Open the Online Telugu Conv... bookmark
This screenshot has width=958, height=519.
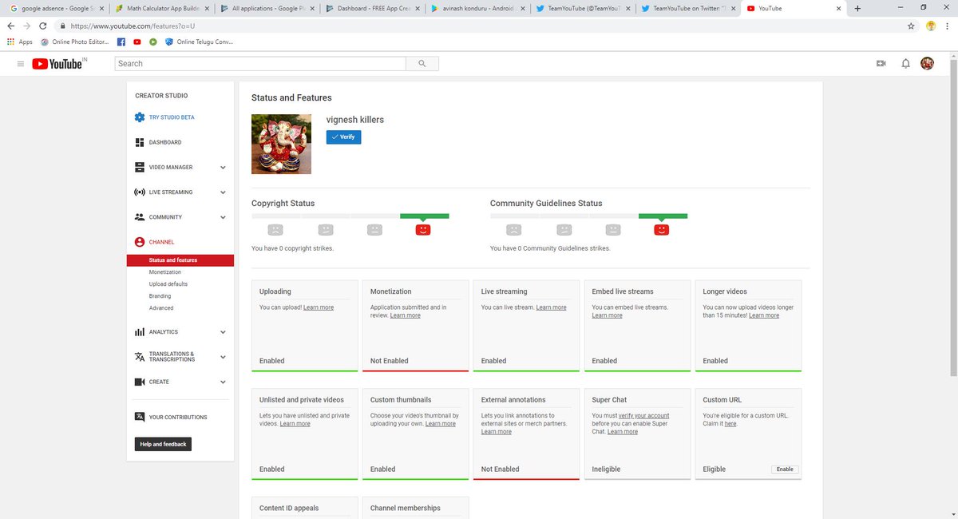tap(200, 42)
